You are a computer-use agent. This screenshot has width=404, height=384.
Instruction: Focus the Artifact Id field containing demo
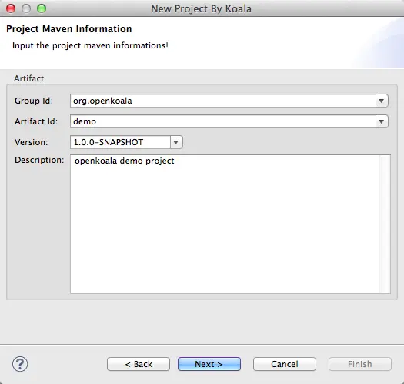pos(223,121)
